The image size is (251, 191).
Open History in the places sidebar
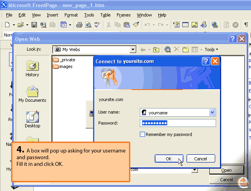32,68
